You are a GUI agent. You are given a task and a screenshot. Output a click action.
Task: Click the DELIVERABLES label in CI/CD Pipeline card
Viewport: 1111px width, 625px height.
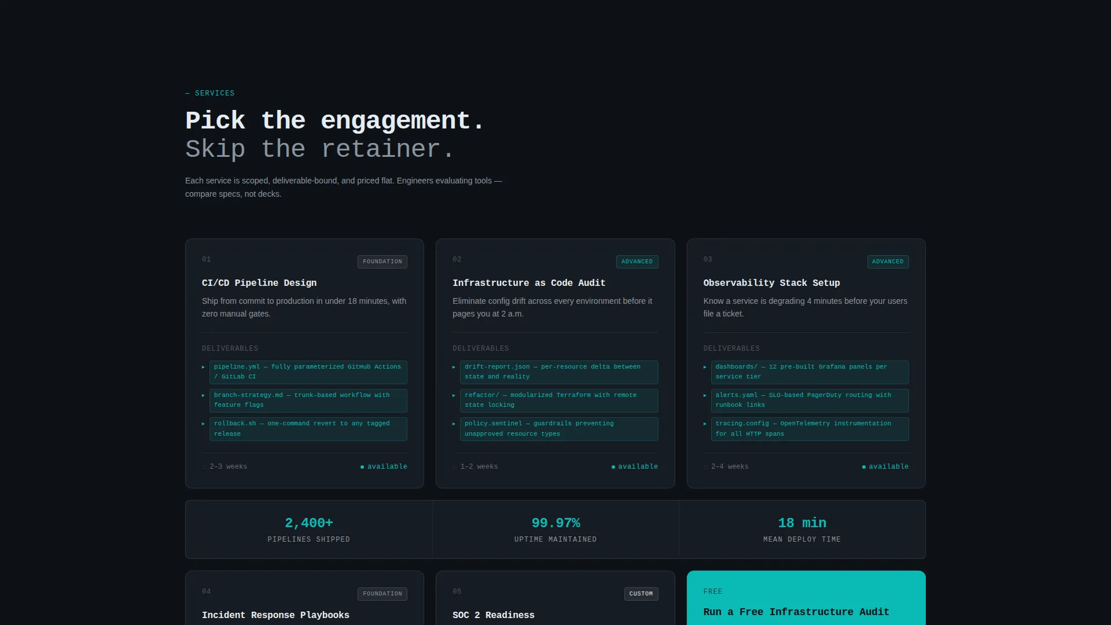[230, 348]
